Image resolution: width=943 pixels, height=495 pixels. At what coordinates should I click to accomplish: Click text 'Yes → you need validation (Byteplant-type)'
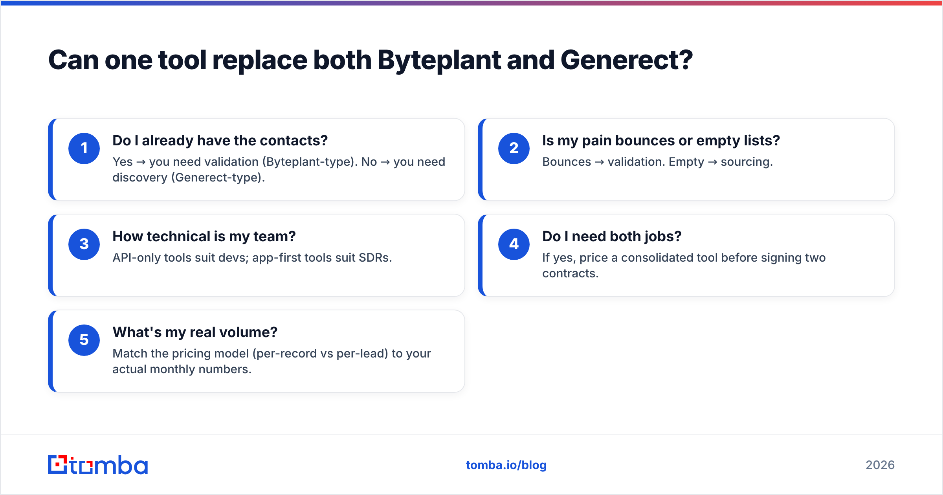[x=234, y=162]
